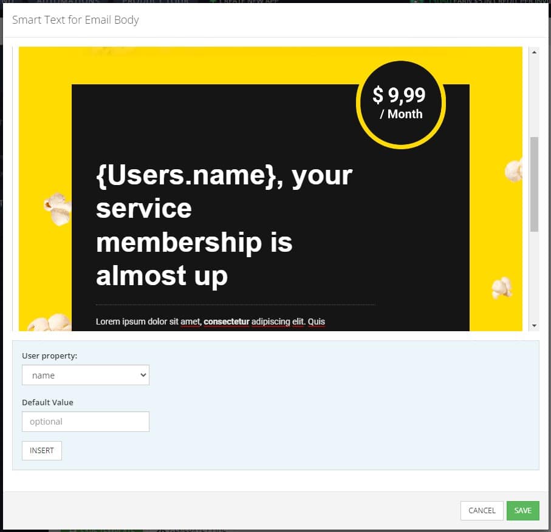The image size is (551, 532).
Task: Click the Default Value label
Action: coord(47,403)
